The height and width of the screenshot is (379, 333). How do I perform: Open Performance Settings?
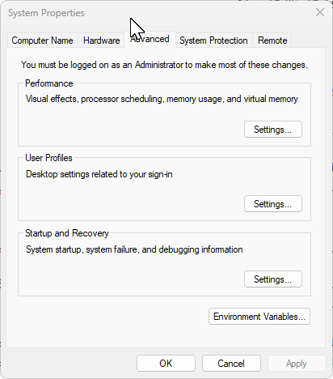point(273,130)
